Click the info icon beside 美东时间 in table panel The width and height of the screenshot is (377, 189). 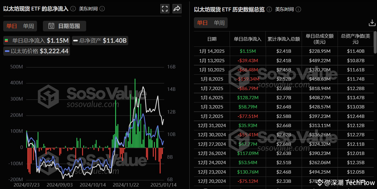coord(298,9)
